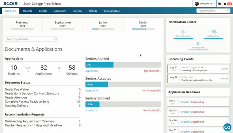Viewport: 233px width, 133px height.
Task: Open the Communication menu
Action: pos(112,11)
